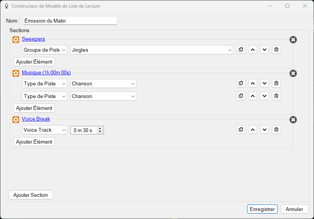Copy the Voice Track element

[x=241, y=130]
